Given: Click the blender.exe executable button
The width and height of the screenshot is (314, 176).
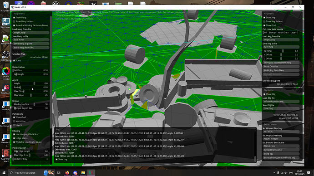Looking at the screenshot, I should click(281, 146).
